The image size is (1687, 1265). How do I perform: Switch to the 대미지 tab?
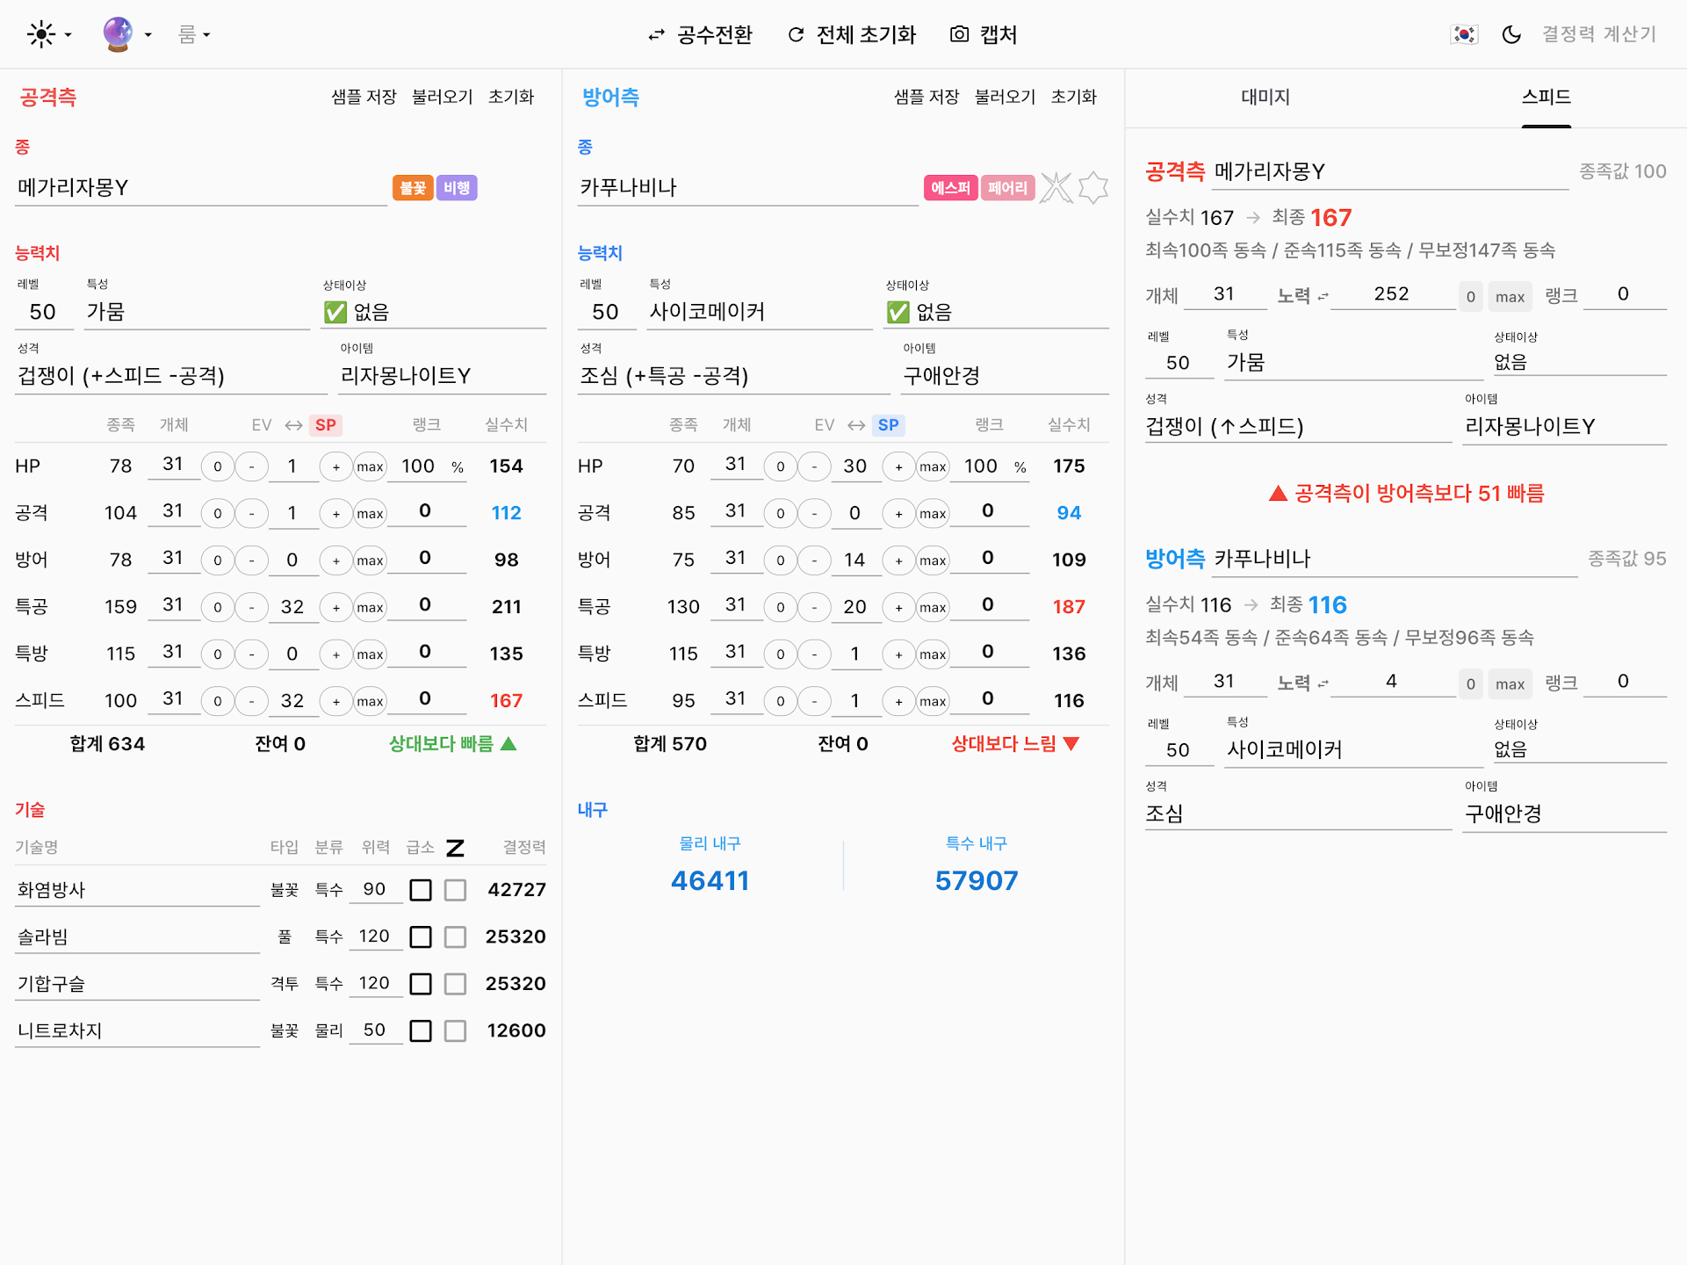pos(1265,98)
